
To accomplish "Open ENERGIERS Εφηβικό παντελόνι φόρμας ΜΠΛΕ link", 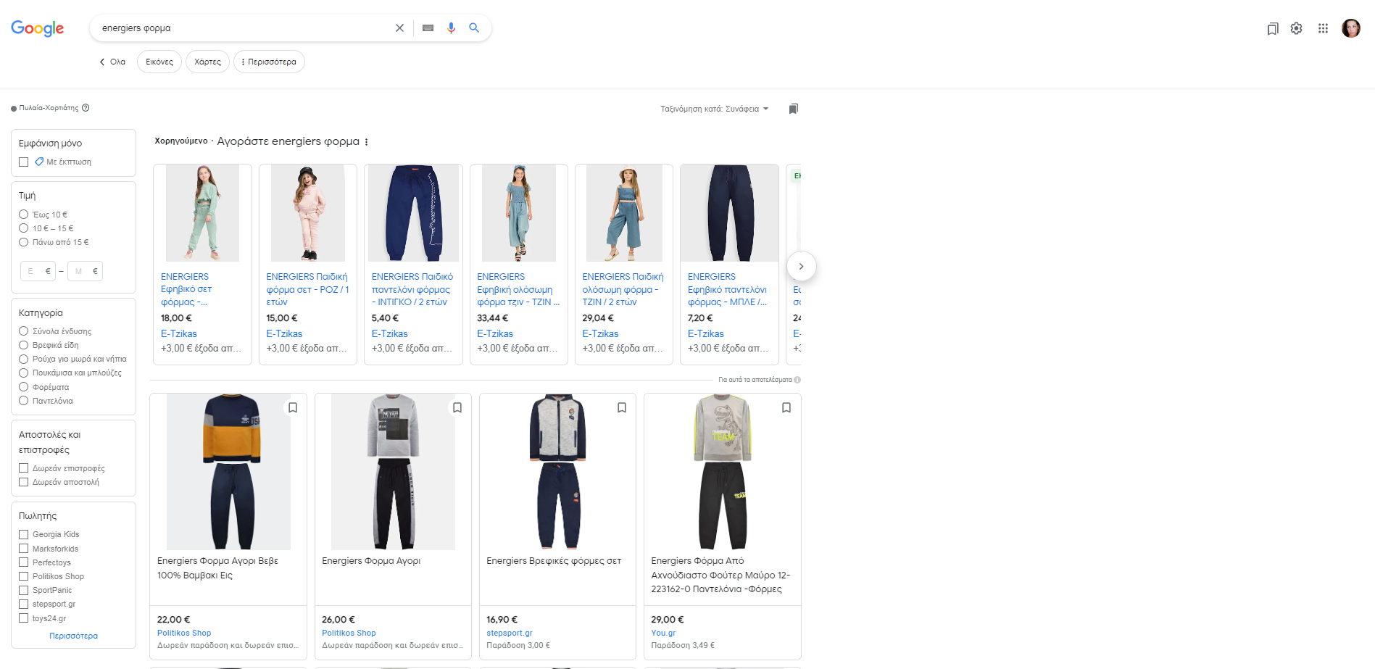I will coord(728,289).
